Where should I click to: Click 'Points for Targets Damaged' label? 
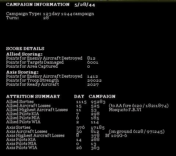coord(35,62)
